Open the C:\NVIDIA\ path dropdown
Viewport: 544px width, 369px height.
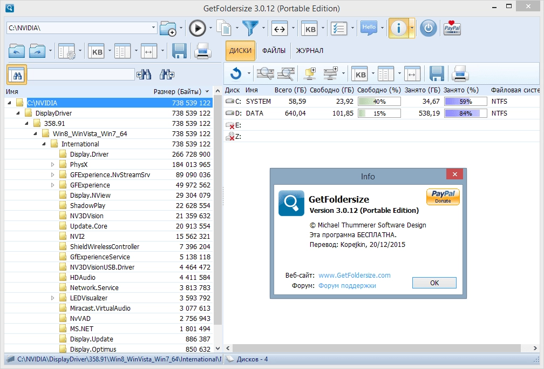click(x=153, y=28)
